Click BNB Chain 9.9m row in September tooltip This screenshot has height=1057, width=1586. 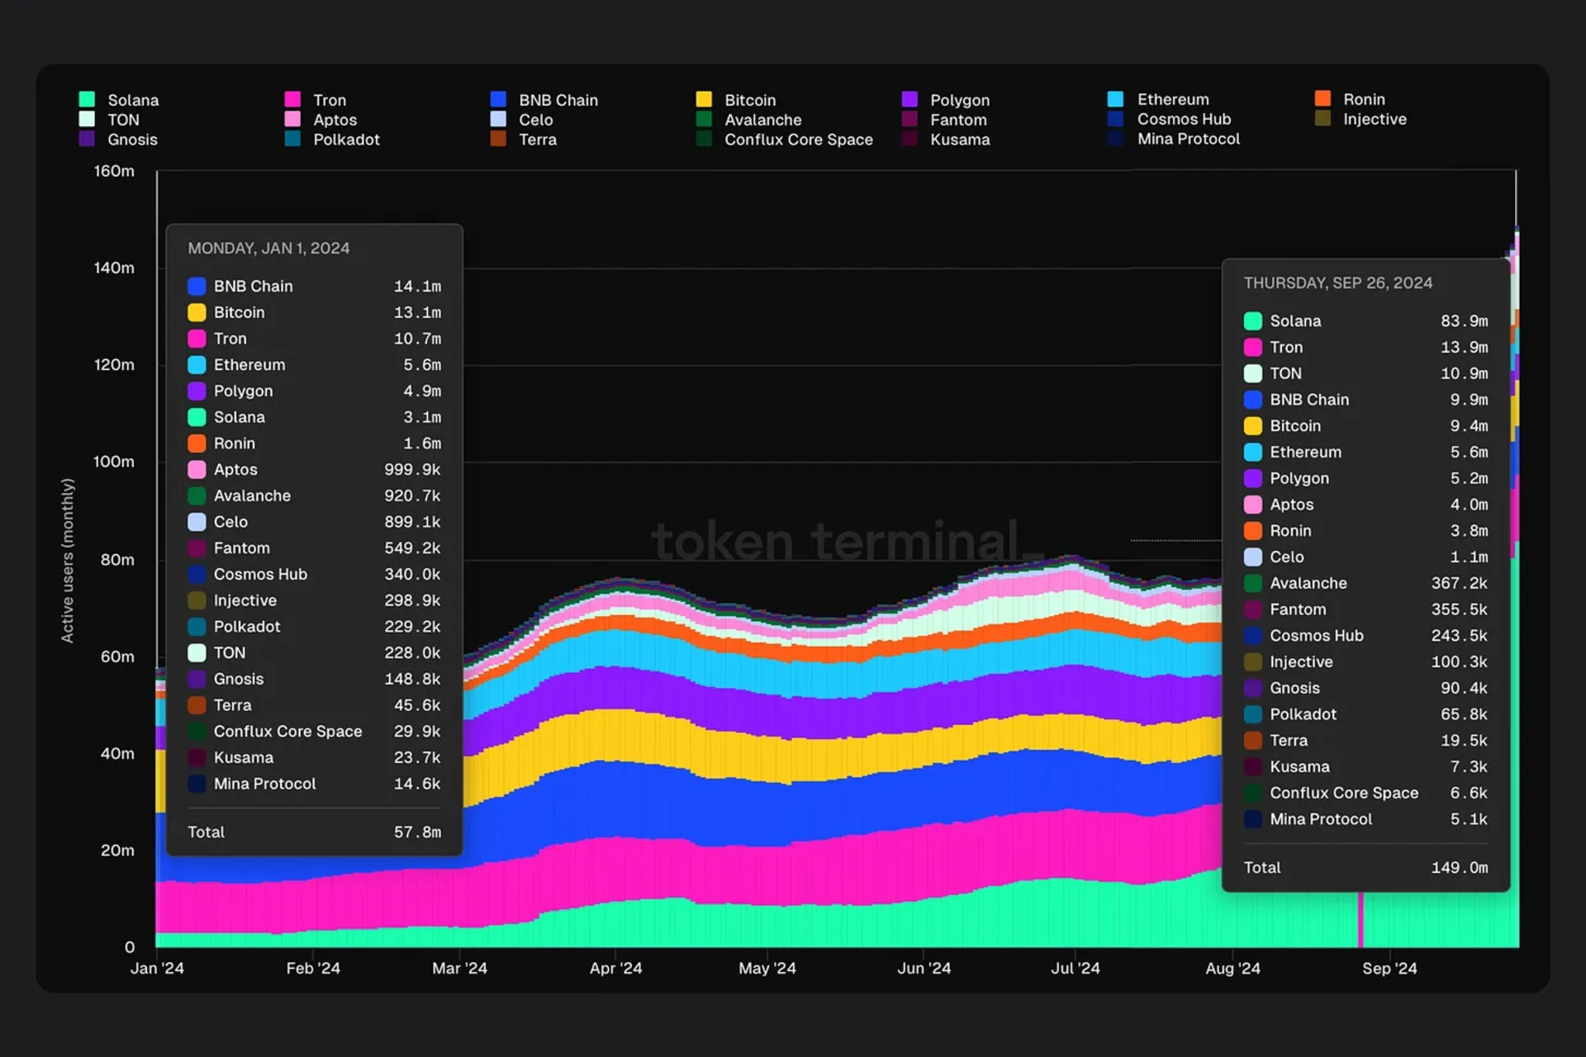pyautogui.click(x=1366, y=400)
